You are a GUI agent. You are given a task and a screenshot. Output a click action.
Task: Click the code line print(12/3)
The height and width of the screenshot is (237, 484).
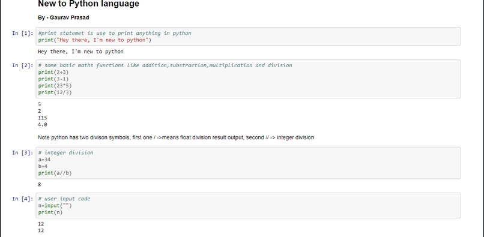(x=55, y=92)
